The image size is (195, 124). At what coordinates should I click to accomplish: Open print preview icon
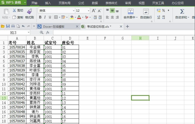pos(18,26)
